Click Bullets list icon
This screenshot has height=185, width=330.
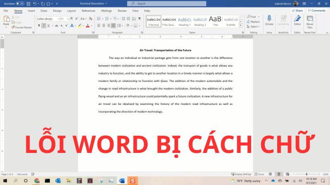[99, 18]
